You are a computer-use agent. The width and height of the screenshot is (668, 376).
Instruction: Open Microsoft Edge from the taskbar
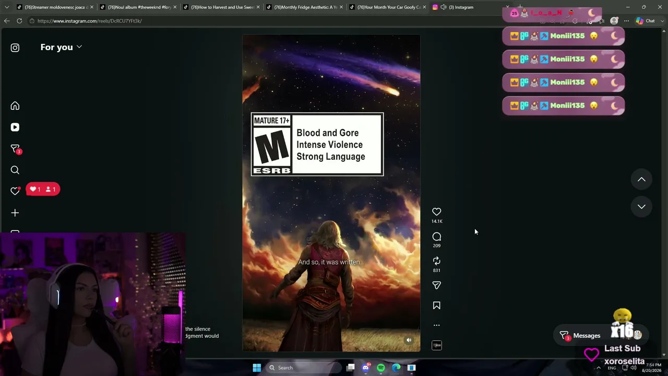[x=396, y=368]
